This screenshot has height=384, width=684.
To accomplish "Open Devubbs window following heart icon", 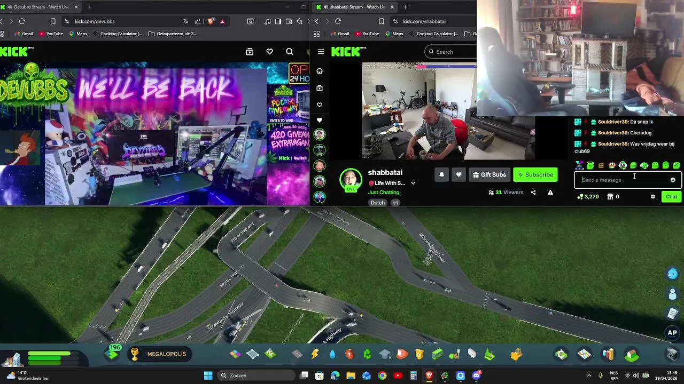I will click(x=269, y=52).
